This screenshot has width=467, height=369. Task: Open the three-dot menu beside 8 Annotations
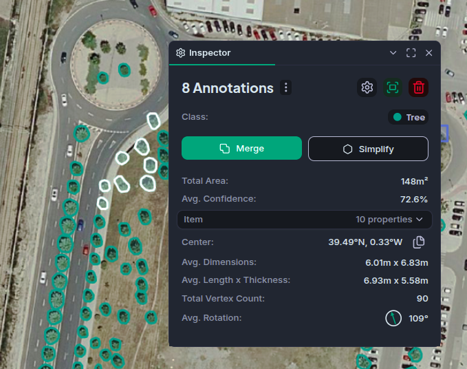point(286,87)
